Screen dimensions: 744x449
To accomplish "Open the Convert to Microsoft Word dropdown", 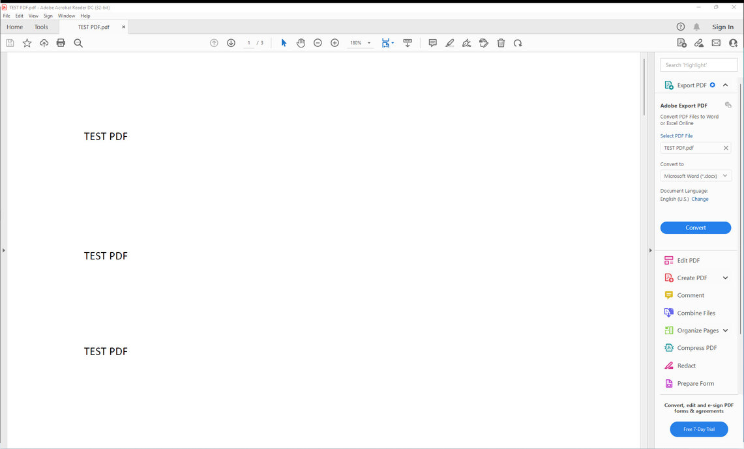I will tap(696, 176).
